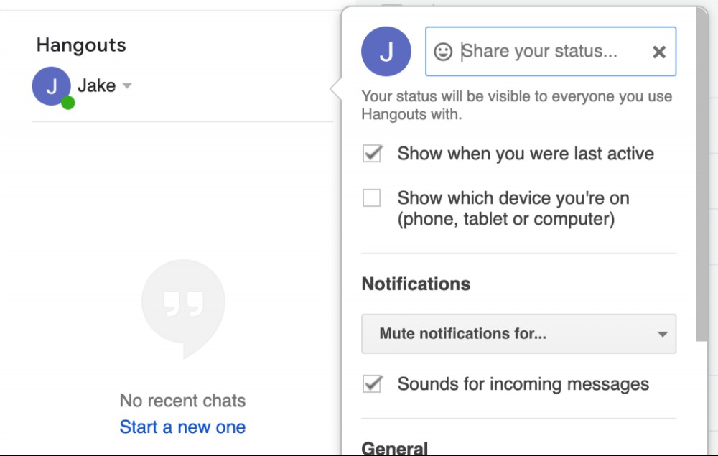Click the green online status dot
Viewport: 718px width, 456px height.
(x=67, y=103)
